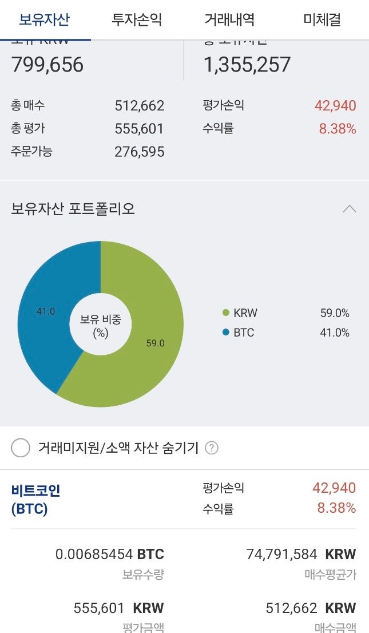Select the BTC 41.0% legend percentage
Image resolution: width=369 pixels, height=633 pixels.
click(x=335, y=333)
